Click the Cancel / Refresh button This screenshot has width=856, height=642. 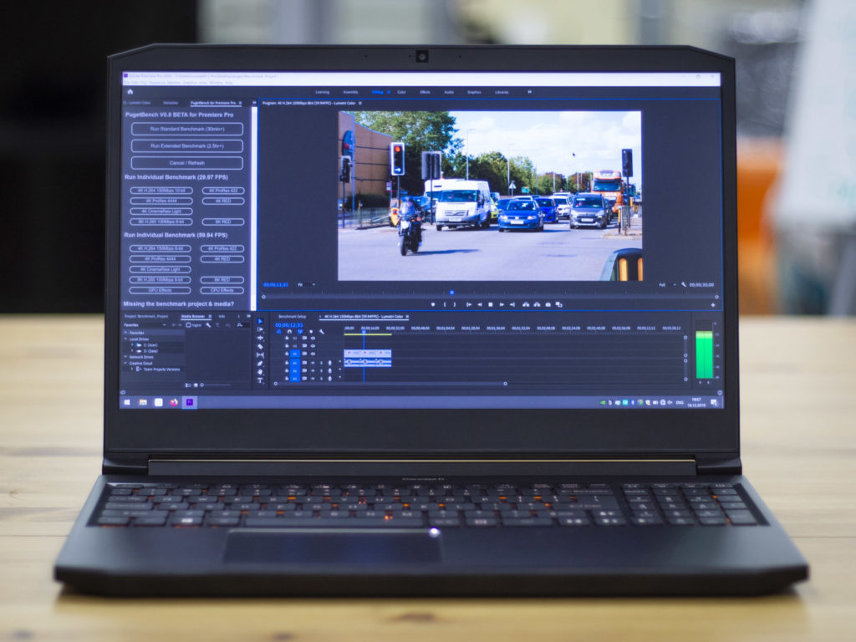186,163
